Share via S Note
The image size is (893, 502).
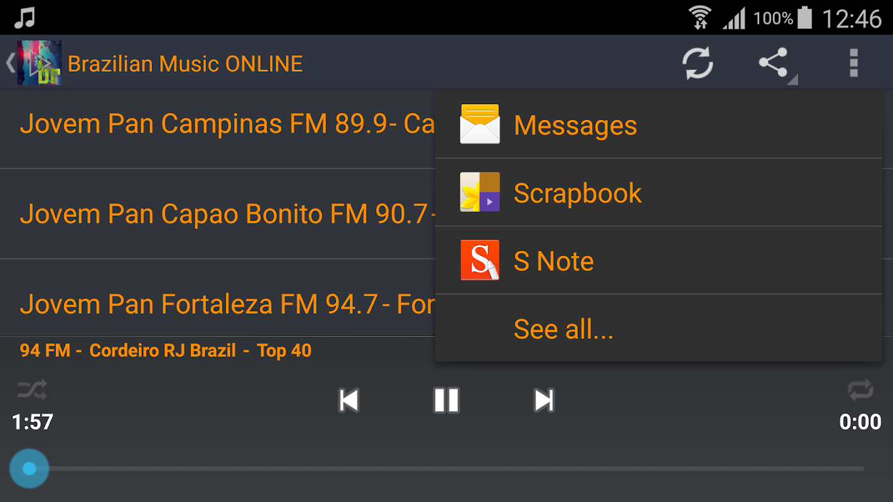658,260
